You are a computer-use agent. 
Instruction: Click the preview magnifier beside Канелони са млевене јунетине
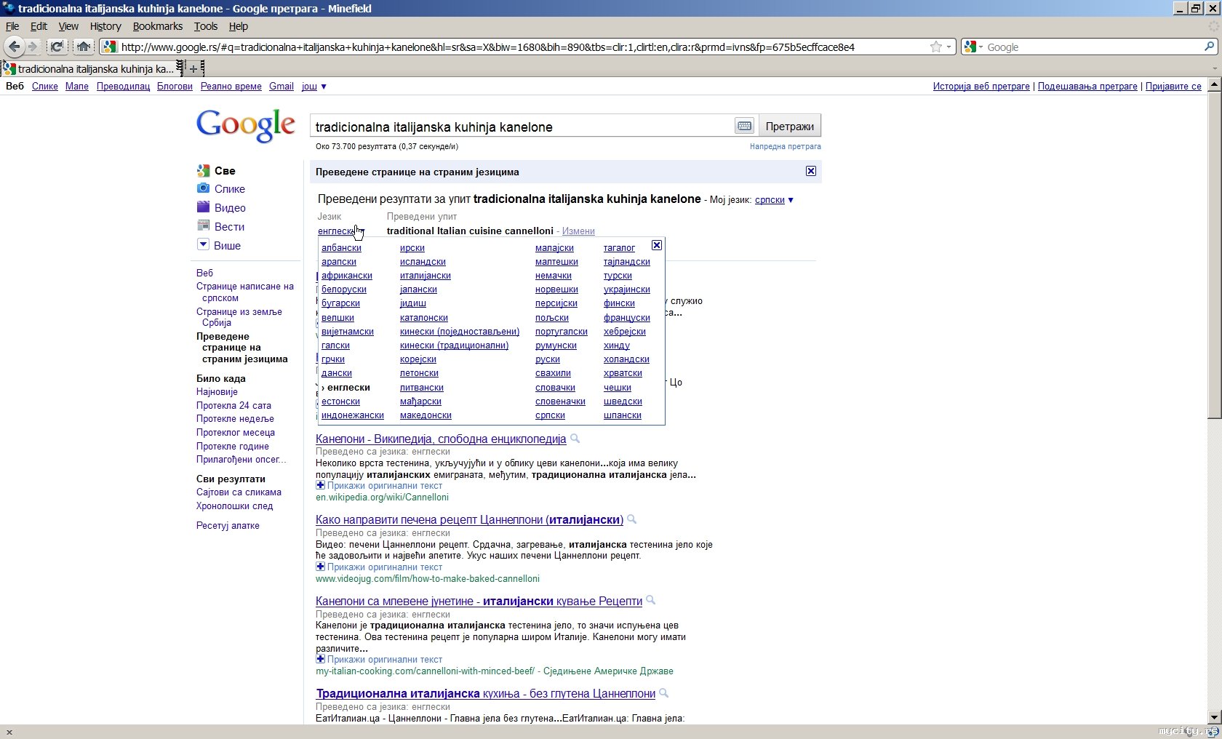[651, 601]
